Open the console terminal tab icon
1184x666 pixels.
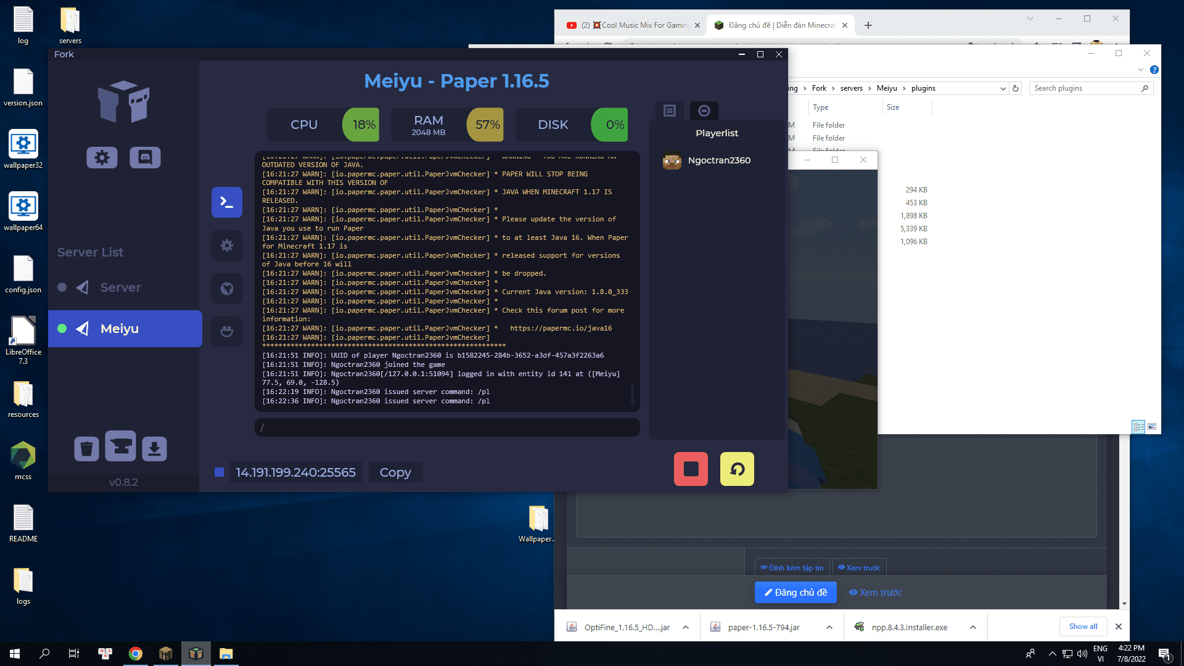[226, 202]
